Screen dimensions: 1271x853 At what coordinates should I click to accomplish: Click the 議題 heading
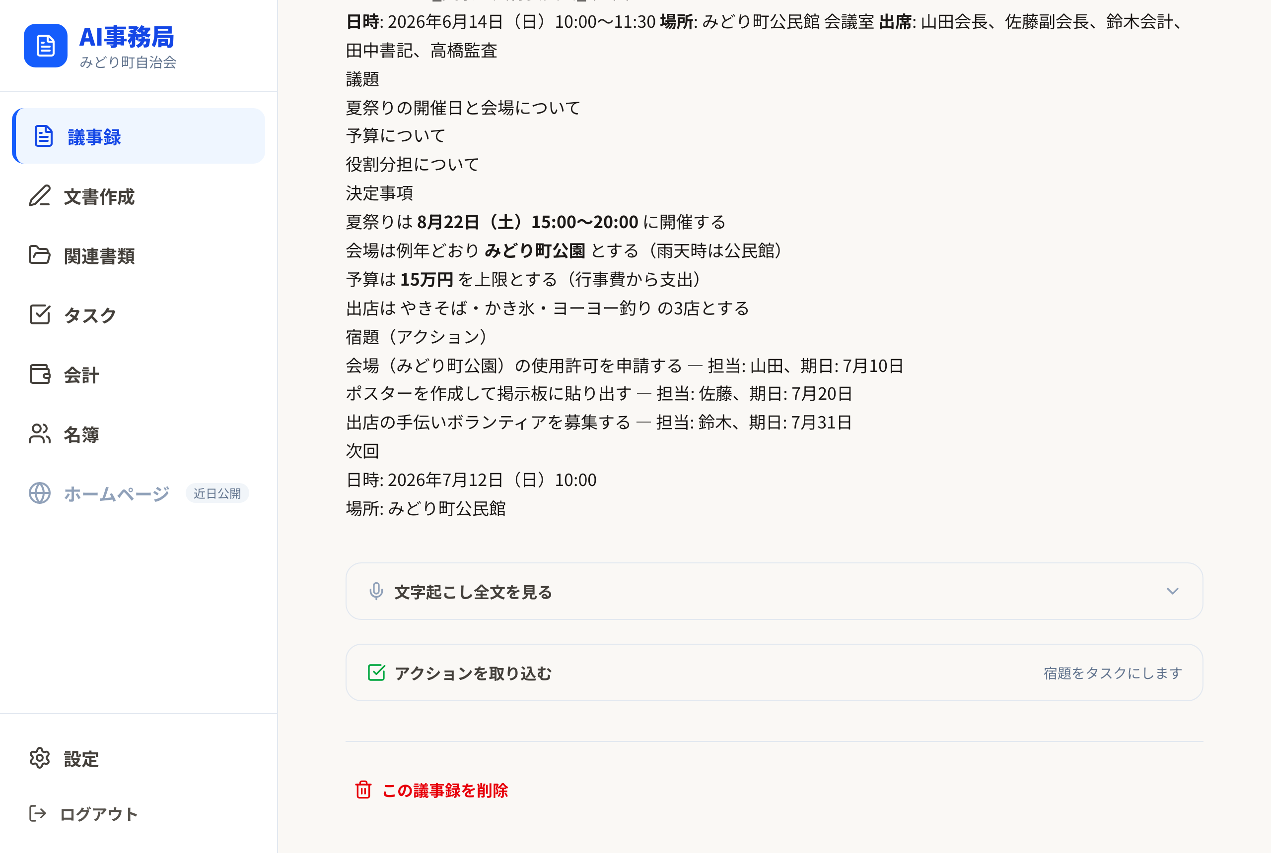[x=362, y=79]
